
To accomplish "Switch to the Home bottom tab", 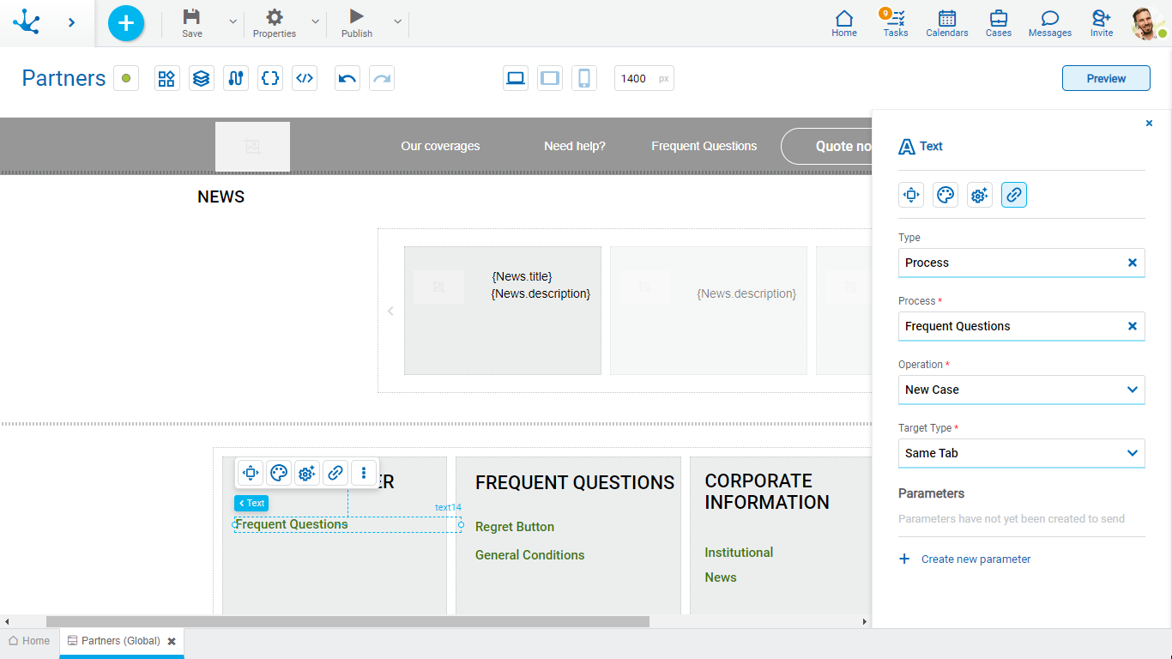I will (29, 641).
